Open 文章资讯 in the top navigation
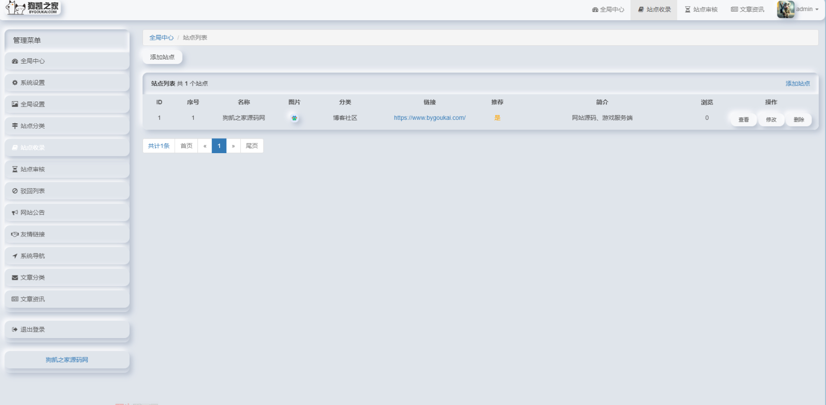 (747, 10)
